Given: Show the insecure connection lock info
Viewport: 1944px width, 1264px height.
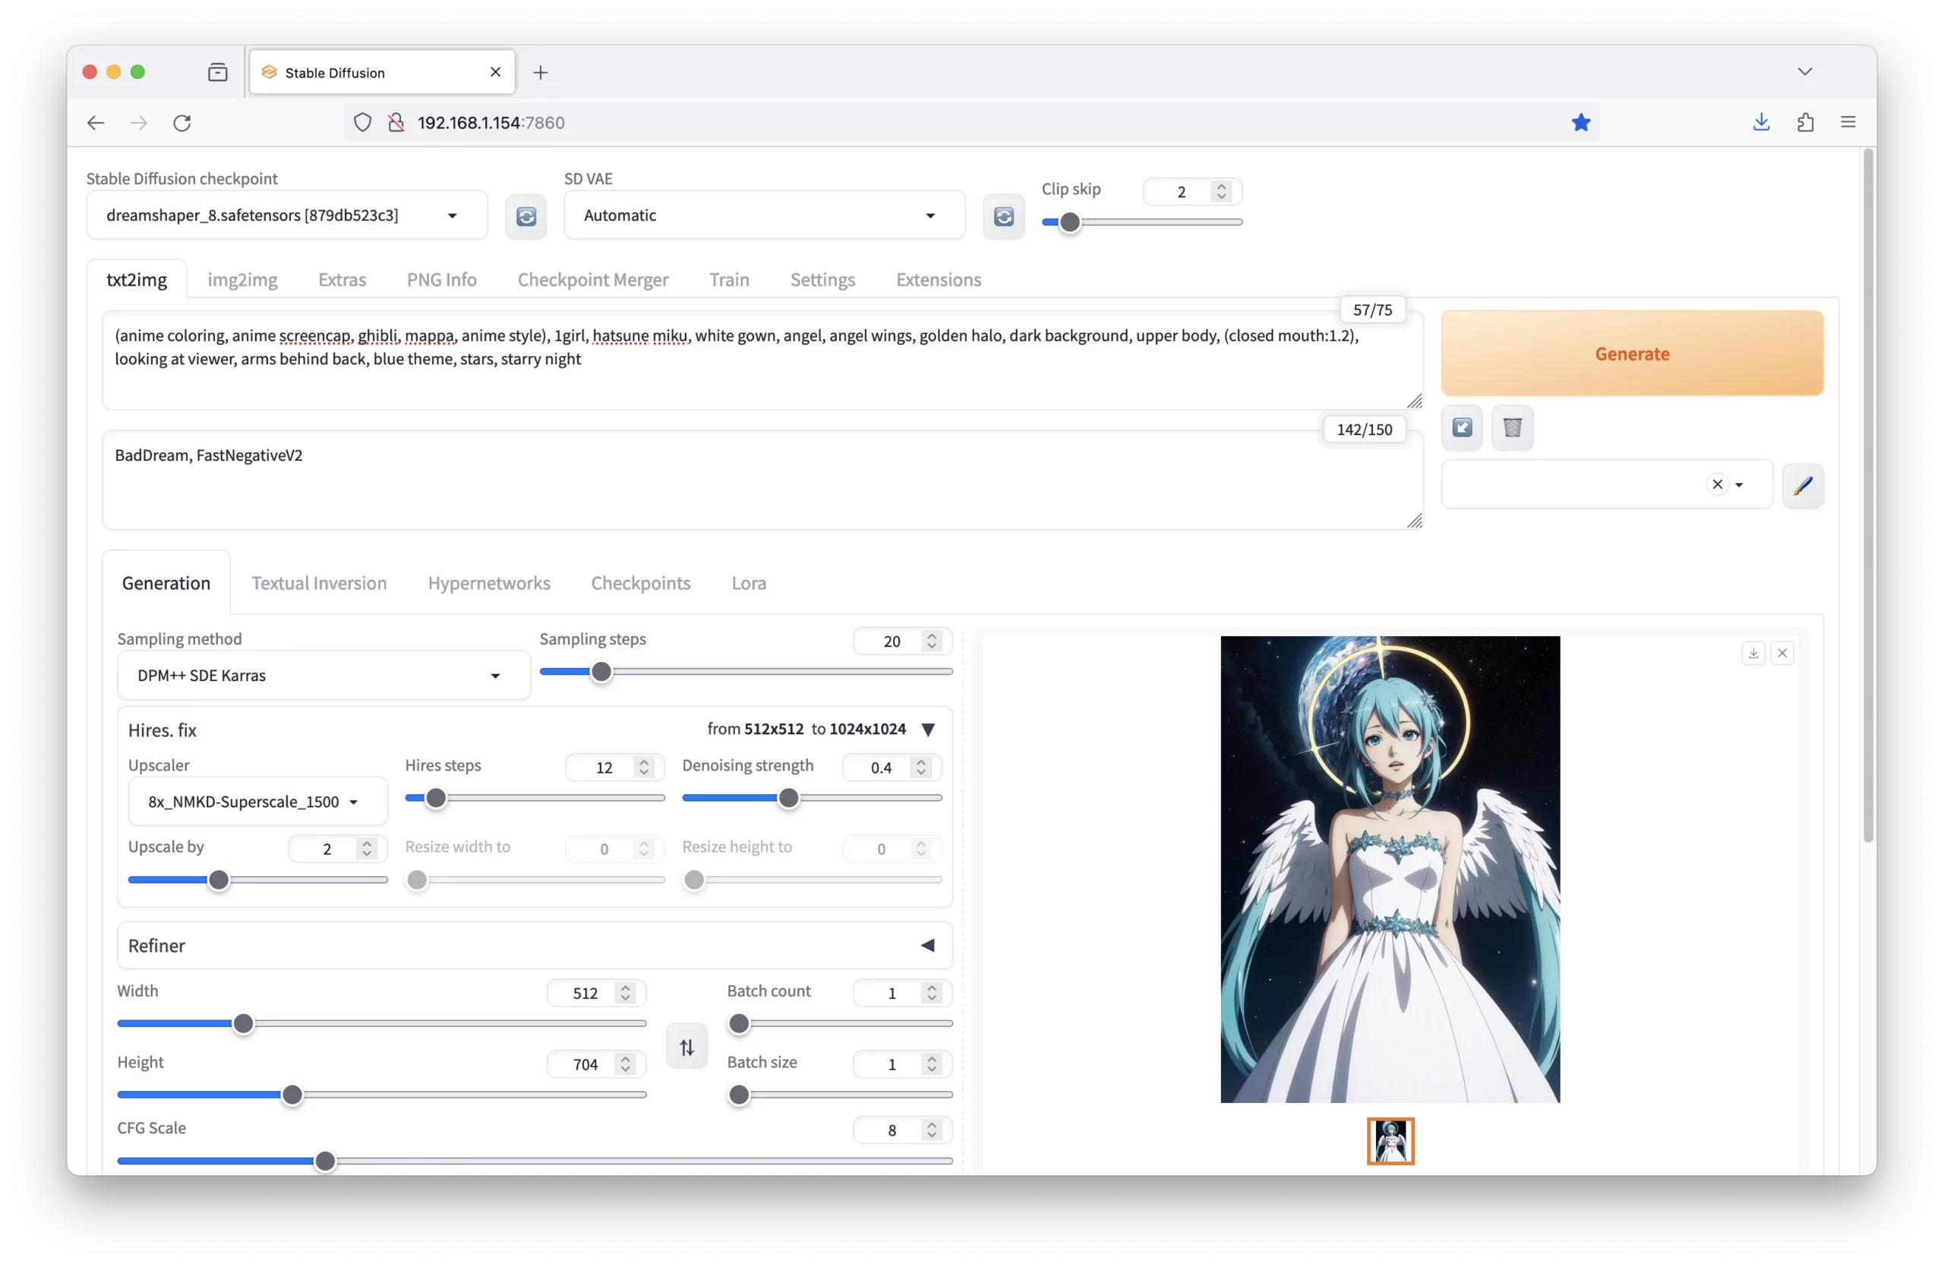Looking at the screenshot, I should coord(396,122).
